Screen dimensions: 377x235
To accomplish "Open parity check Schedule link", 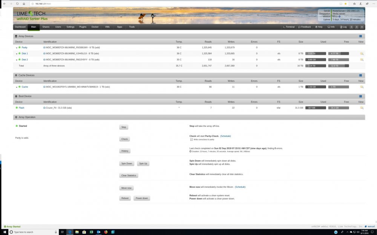I will coord(225,136).
